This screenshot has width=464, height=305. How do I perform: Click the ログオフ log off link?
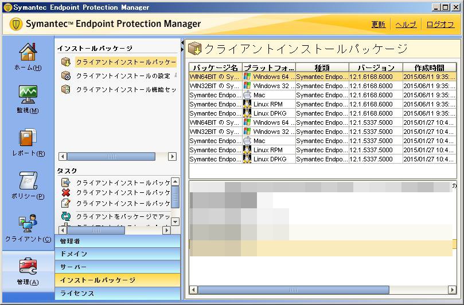coord(440,24)
